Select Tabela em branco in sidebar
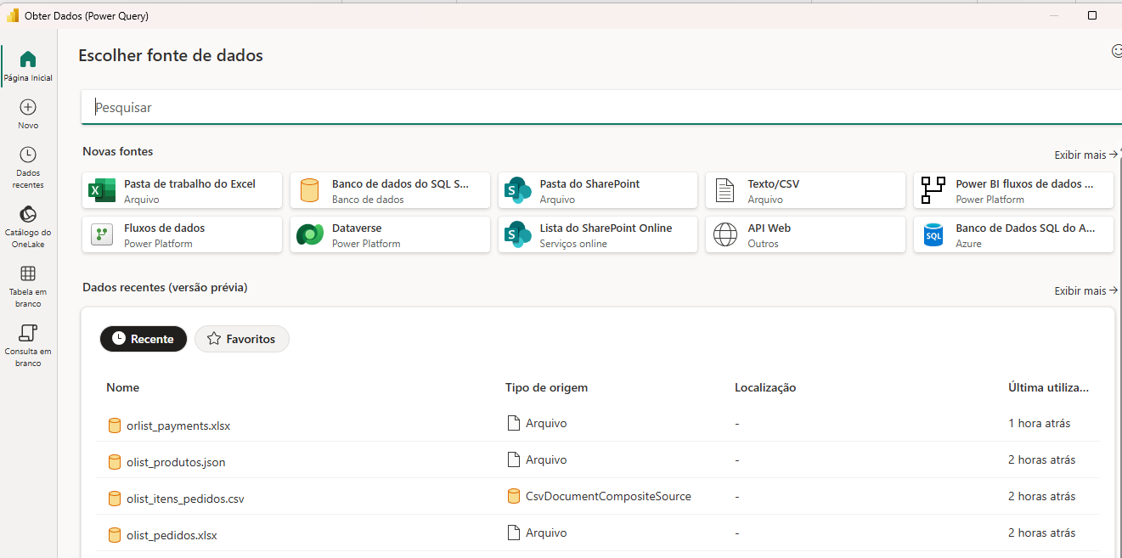Viewport: 1122px width, 558px height. 28,285
